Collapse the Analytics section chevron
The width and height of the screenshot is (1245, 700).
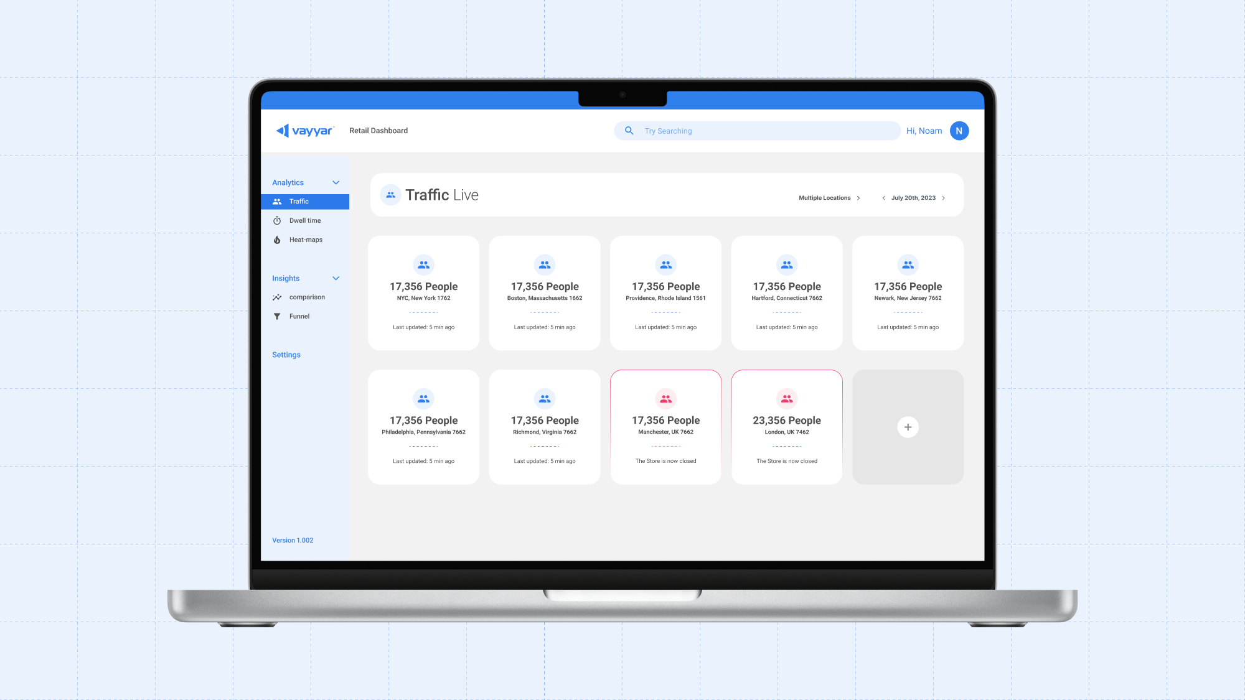pos(336,182)
